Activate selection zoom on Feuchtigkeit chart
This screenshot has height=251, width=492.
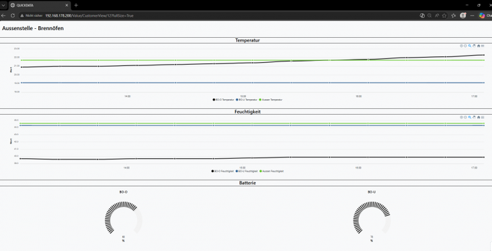[x=470, y=117]
